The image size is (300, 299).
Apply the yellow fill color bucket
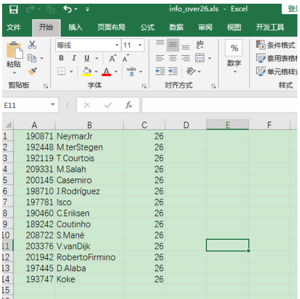[x=87, y=72]
